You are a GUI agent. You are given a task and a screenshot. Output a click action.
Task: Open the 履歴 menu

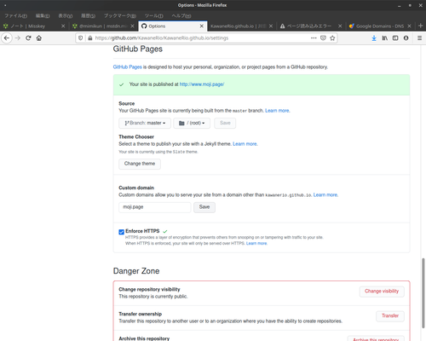88,15
